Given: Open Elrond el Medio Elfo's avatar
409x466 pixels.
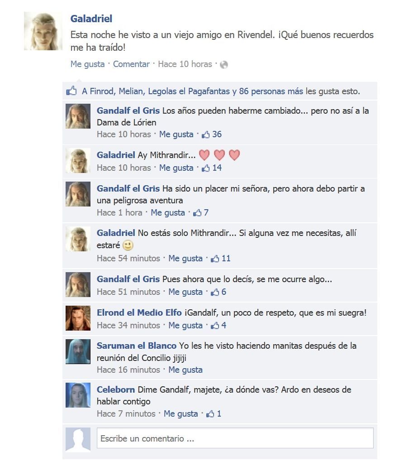Looking at the screenshot, I should click(78, 318).
